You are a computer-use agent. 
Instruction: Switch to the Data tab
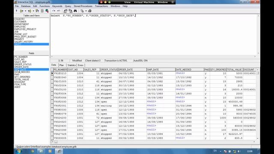coord(54,65)
